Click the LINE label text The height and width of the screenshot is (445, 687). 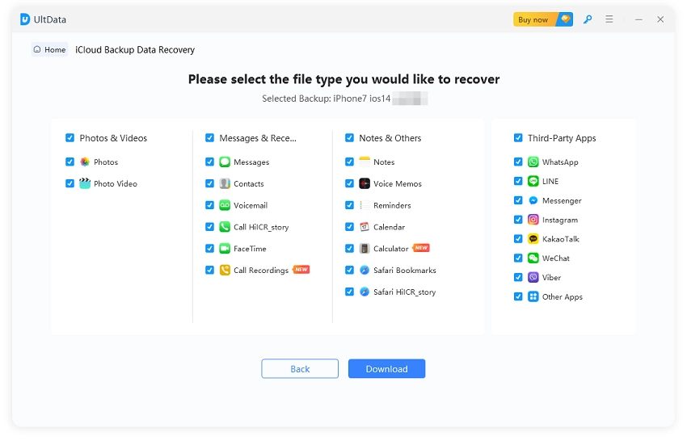pos(550,182)
